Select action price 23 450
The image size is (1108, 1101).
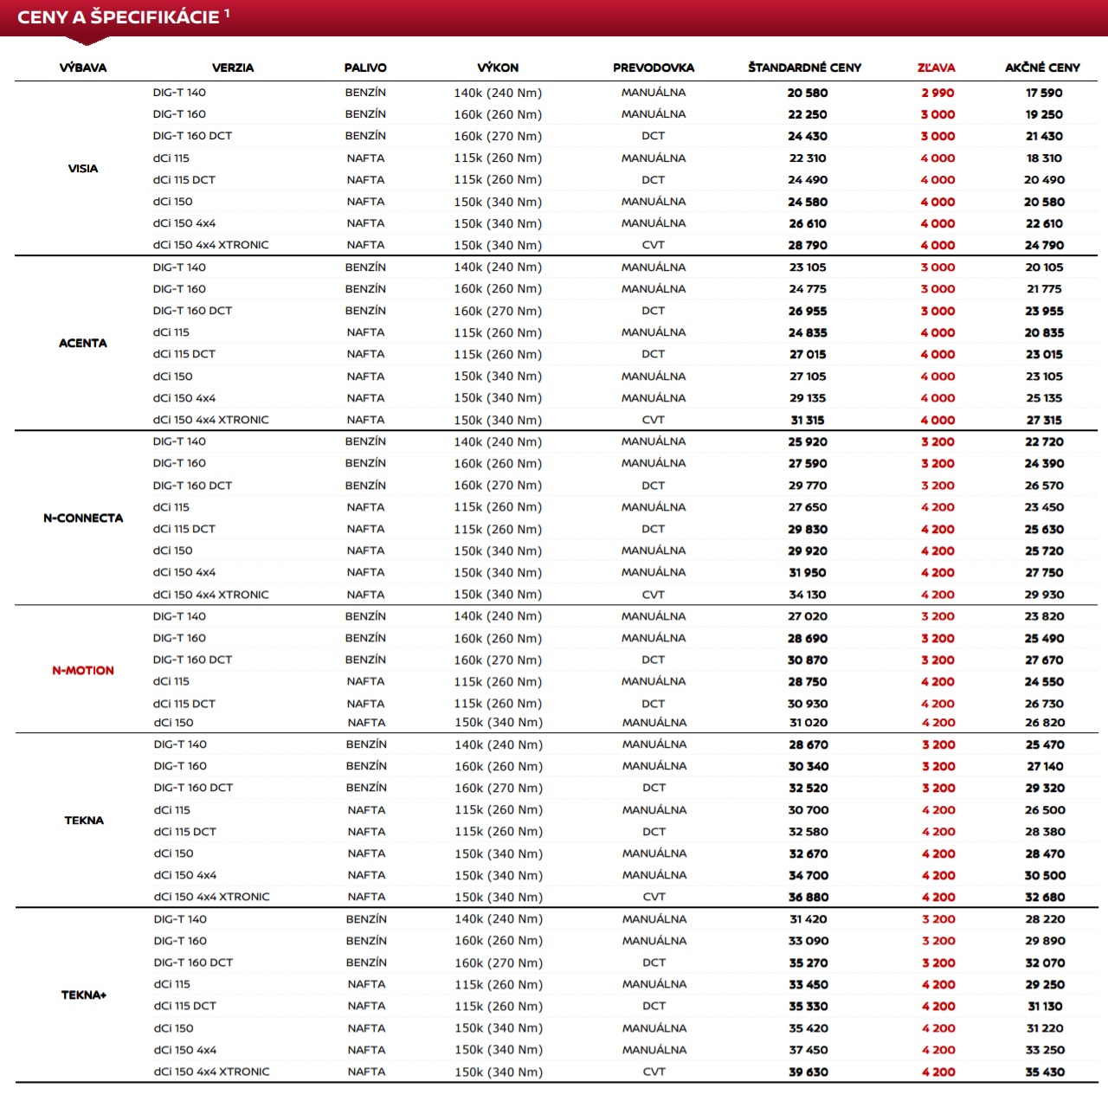click(x=1044, y=508)
